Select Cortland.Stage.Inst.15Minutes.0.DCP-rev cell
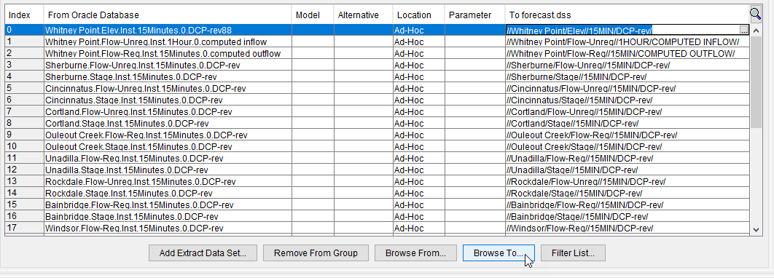 (168, 123)
